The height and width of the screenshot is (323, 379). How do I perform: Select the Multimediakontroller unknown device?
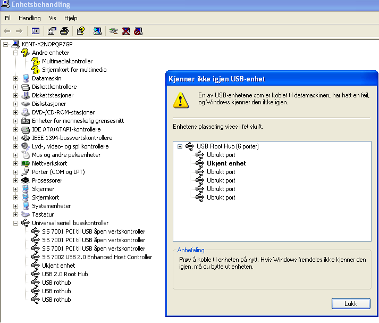67,61
